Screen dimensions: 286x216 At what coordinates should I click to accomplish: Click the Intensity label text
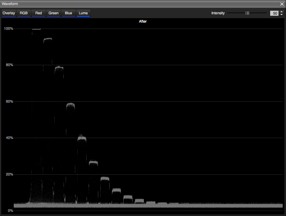click(x=218, y=13)
